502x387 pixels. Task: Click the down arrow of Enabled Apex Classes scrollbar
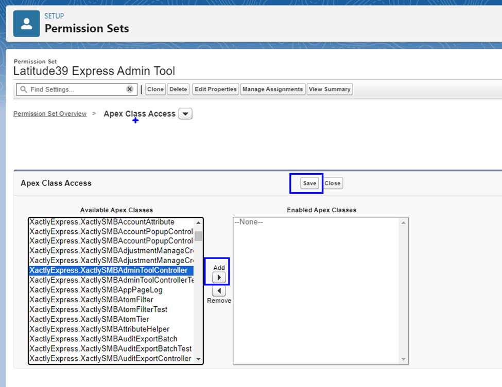(403, 359)
